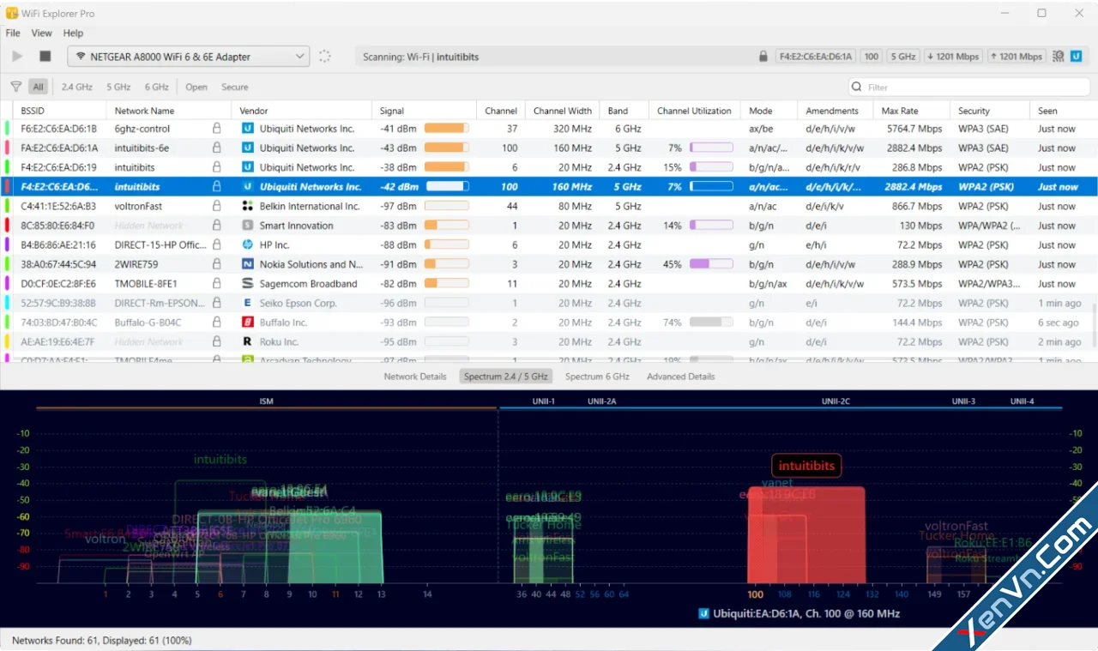This screenshot has width=1098, height=651.
Task: Click the 45% channel utilization bar for 2WIRE759
Action: pyautogui.click(x=711, y=264)
